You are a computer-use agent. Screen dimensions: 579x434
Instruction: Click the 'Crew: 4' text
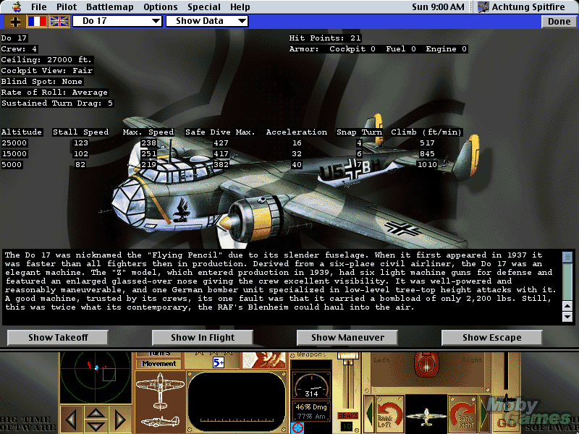[x=20, y=49]
